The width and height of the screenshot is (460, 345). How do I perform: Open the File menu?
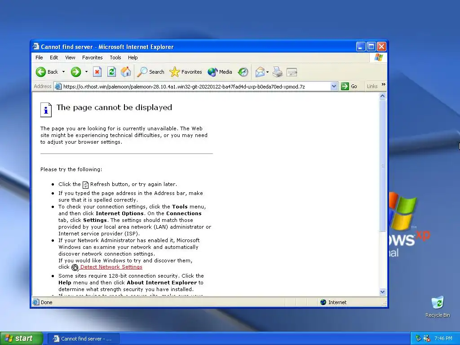[39, 57]
